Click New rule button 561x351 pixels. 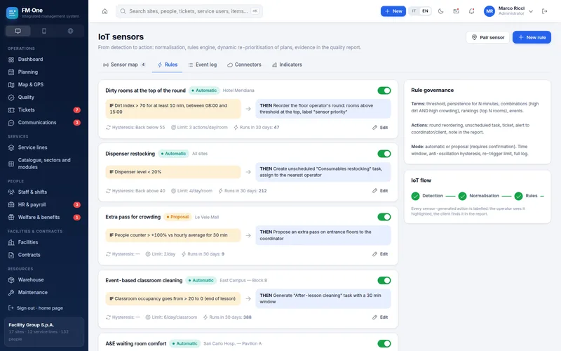tap(532, 37)
